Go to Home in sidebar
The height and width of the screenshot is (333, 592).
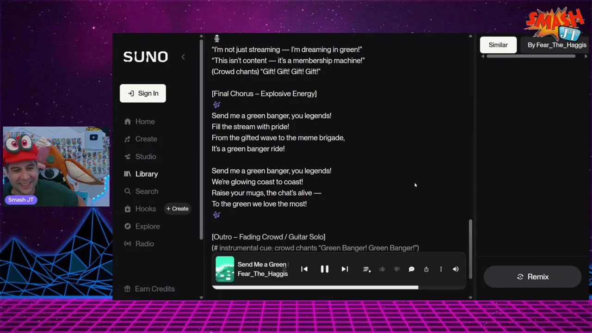tap(145, 122)
